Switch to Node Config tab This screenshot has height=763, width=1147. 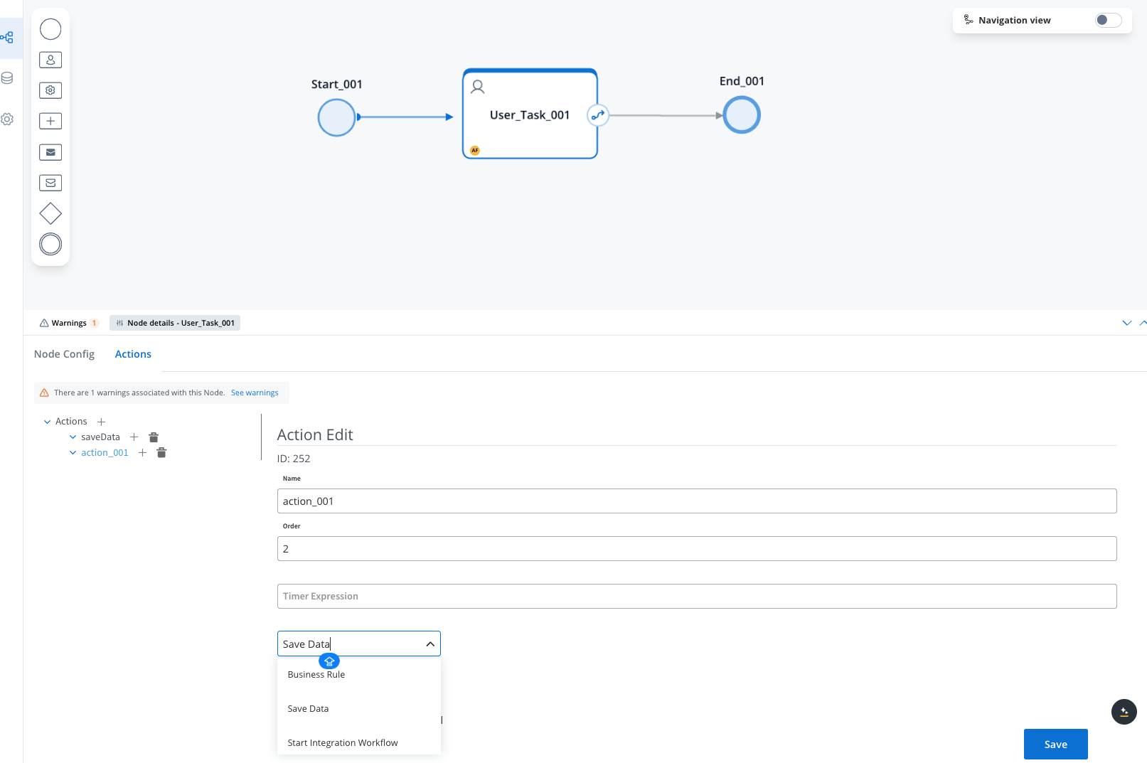click(x=64, y=354)
